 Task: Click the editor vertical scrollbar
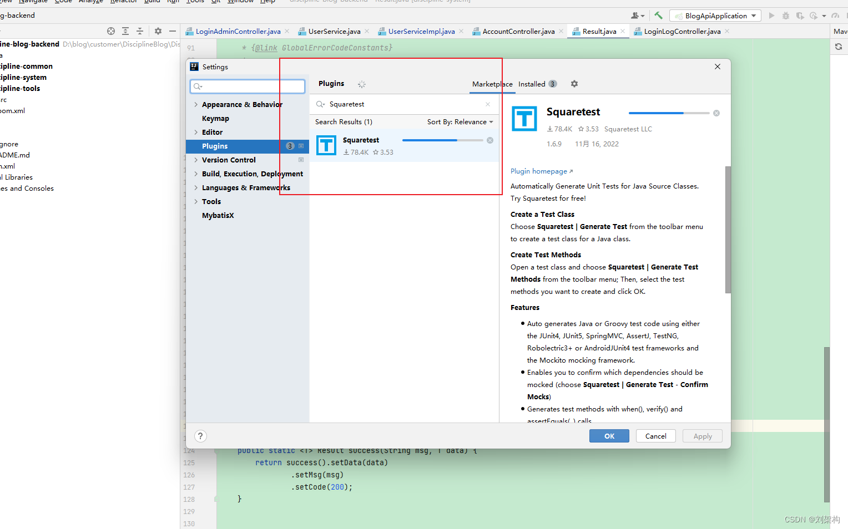(827, 424)
